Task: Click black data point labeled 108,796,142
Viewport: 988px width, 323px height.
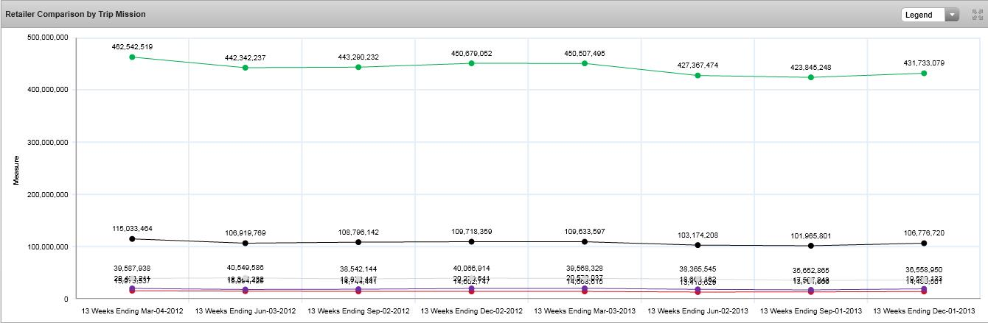Action: pos(358,242)
